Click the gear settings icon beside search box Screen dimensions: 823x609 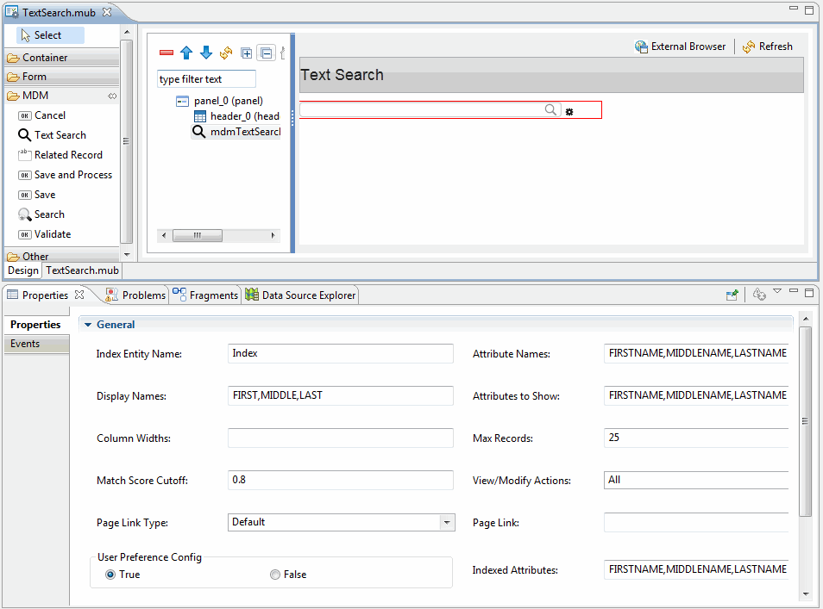[x=569, y=112]
